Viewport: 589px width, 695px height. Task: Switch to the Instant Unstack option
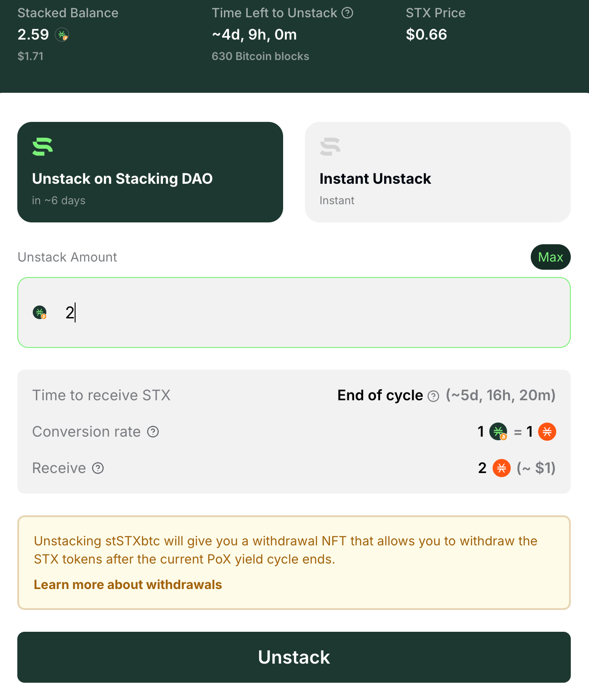(437, 172)
